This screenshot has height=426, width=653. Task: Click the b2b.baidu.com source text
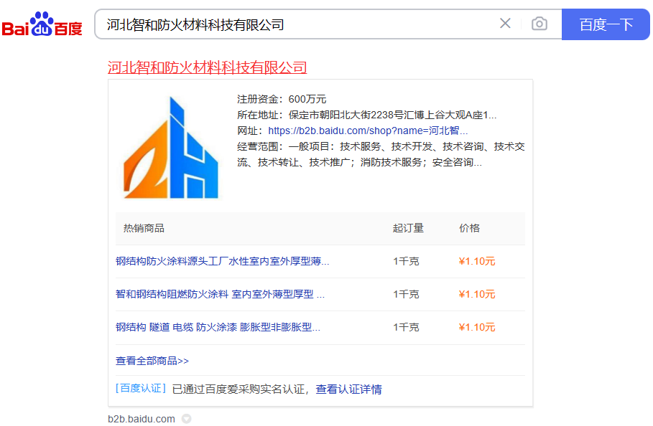142,419
